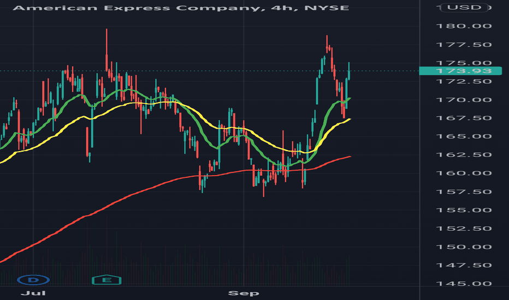Click the current price label 173.93
The width and height of the screenshot is (509, 300).
pyautogui.click(x=460, y=71)
